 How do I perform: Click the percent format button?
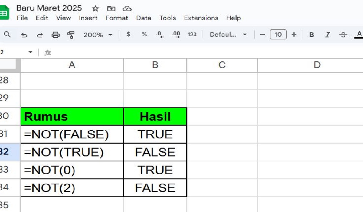click(x=144, y=35)
